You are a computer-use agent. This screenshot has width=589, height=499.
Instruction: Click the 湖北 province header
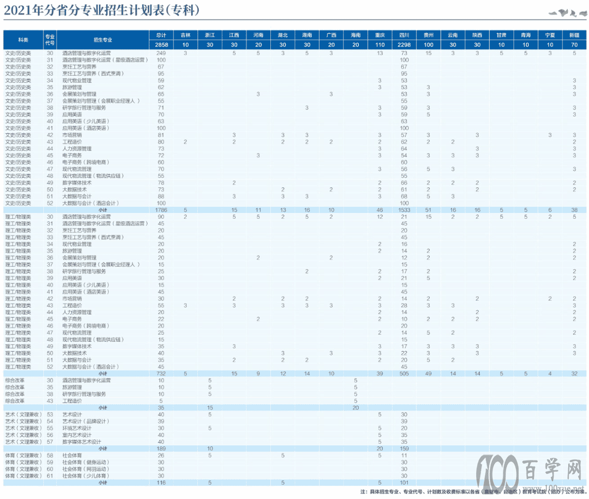click(283, 35)
